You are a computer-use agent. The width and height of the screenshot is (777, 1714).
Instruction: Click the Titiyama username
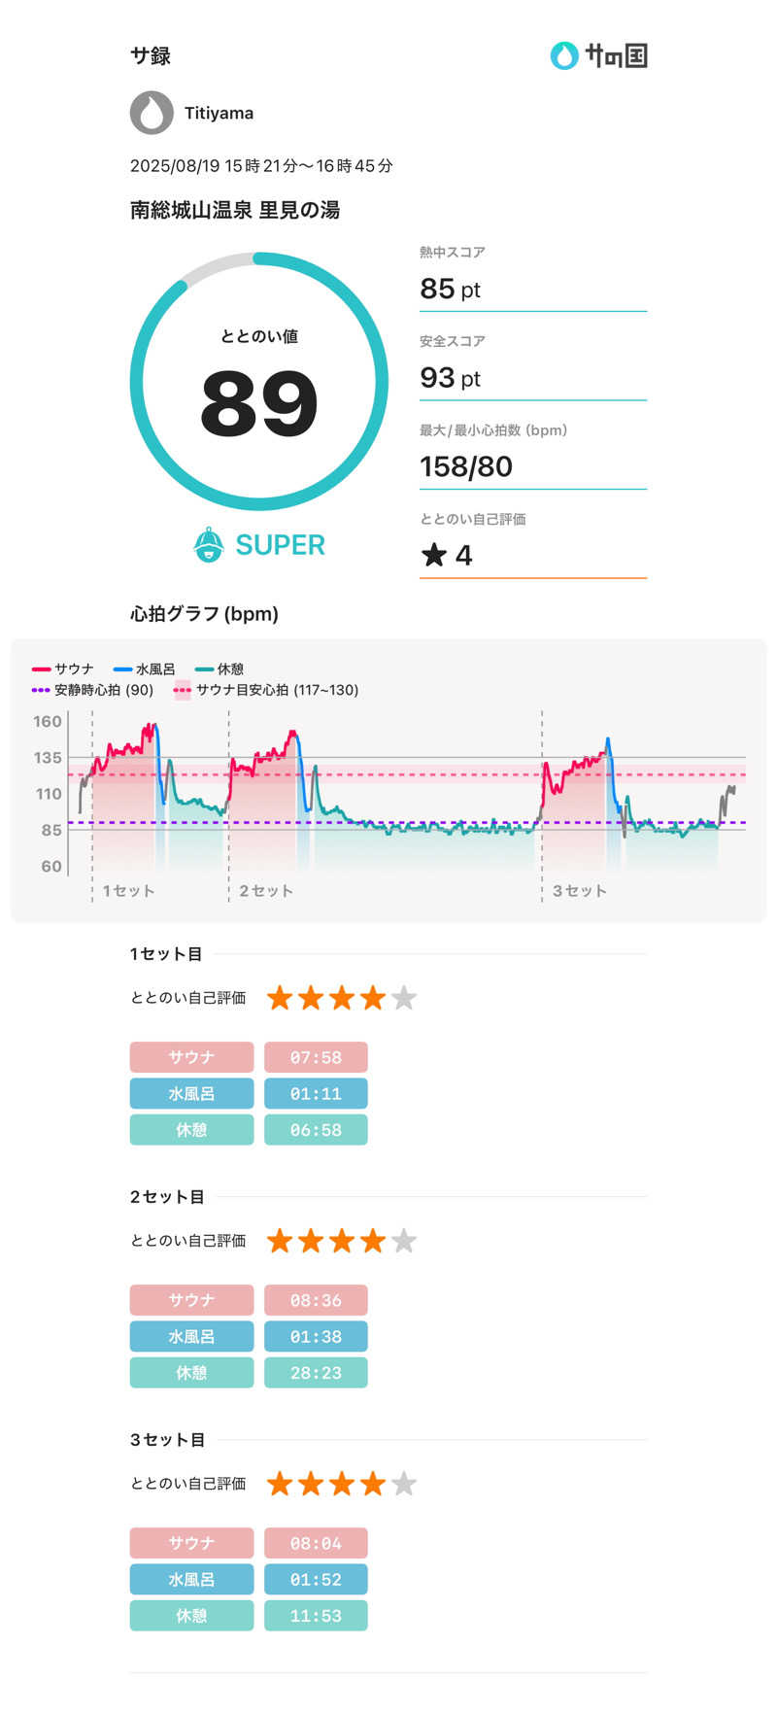click(x=219, y=113)
